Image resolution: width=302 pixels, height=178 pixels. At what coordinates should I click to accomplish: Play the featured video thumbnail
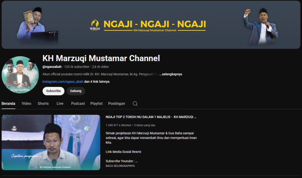[51, 142]
